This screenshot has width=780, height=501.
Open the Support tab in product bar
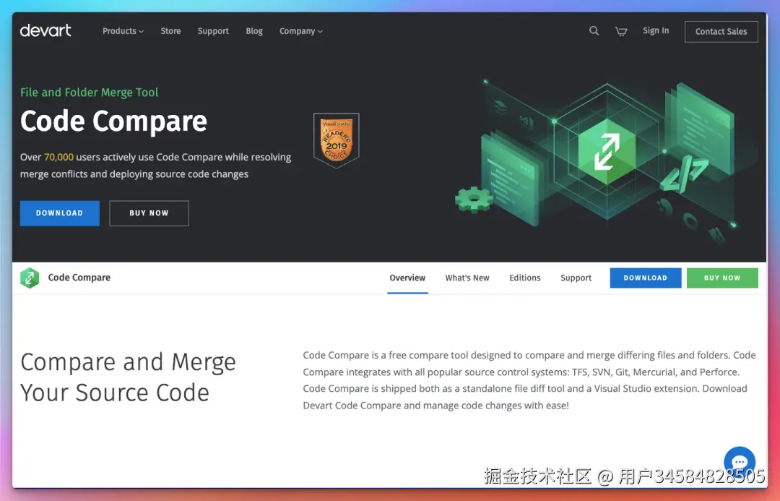point(576,278)
